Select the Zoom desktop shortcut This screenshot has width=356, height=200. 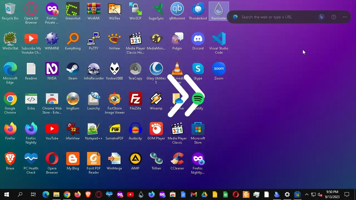click(x=219, y=71)
